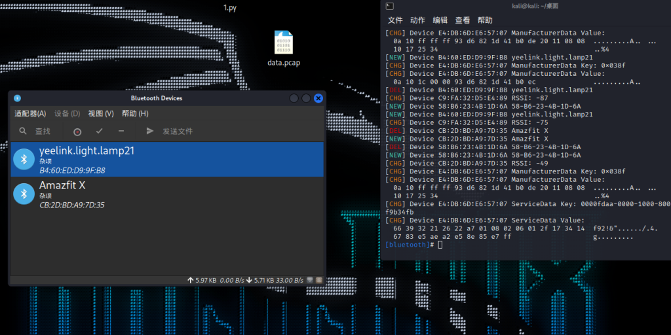Screen dimensions: 671x335
Task: Open the 帮助(H) menu in Bluetooth Devices
Action: pos(135,114)
